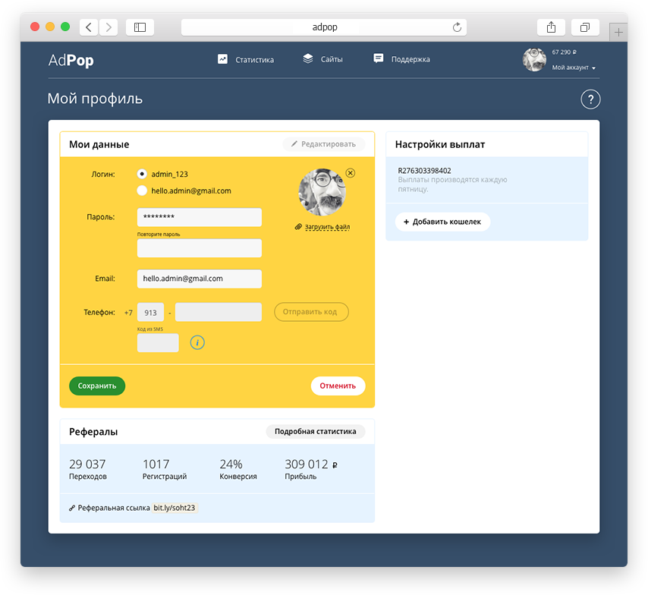Click the Сайты layers icon

coord(308,58)
